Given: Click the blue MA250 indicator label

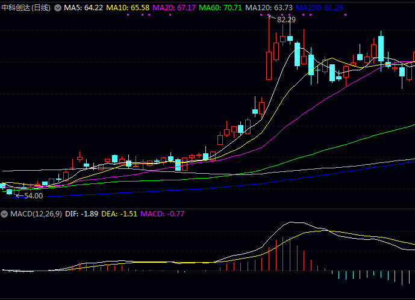Looking at the screenshot, I should pyautogui.click(x=319, y=8).
